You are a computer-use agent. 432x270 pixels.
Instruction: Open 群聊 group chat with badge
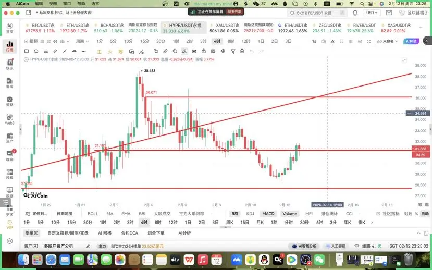pyautogui.click(x=10, y=156)
